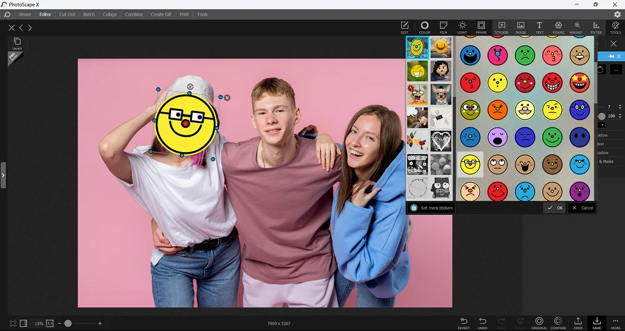
Task: Switch to the Collage tab
Action: (x=110, y=14)
